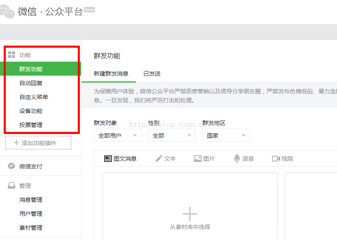Screen dimensions: 337x240
Task: Open the 性别 全部 dropdown
Action: [x=172, y=135]
